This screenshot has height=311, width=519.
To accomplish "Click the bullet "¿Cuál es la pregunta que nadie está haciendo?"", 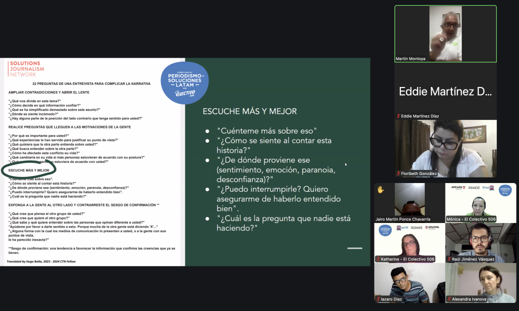I will [283, 223].
